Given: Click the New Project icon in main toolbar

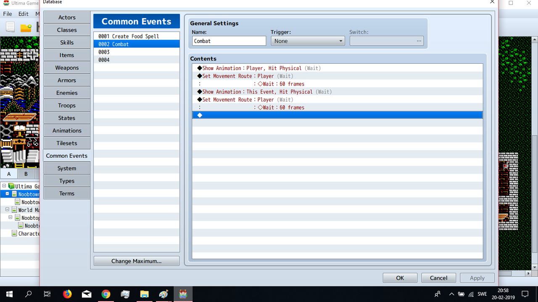Looking at the screenshot, I should (x=10, y=28).
